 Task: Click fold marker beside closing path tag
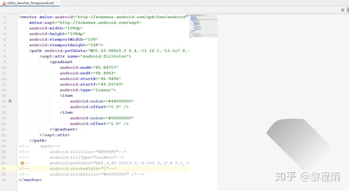click(17, 141)
